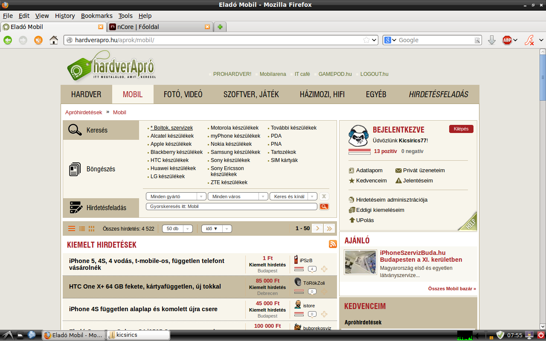The image size is (546, 341).
Task: Open Samsung készülékek category link
Action: coord(235,152)
